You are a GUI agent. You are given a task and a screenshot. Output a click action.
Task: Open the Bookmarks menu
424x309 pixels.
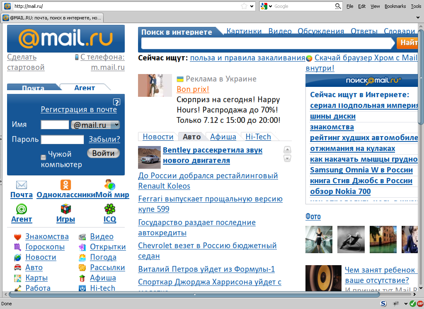coord(395,6)
